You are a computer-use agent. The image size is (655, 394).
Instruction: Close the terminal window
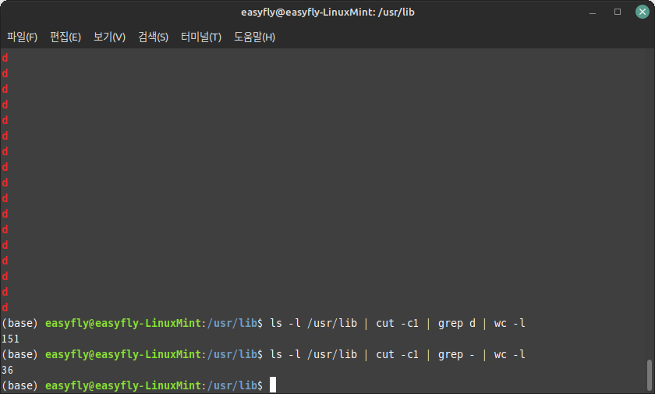[x=643, y=12]
